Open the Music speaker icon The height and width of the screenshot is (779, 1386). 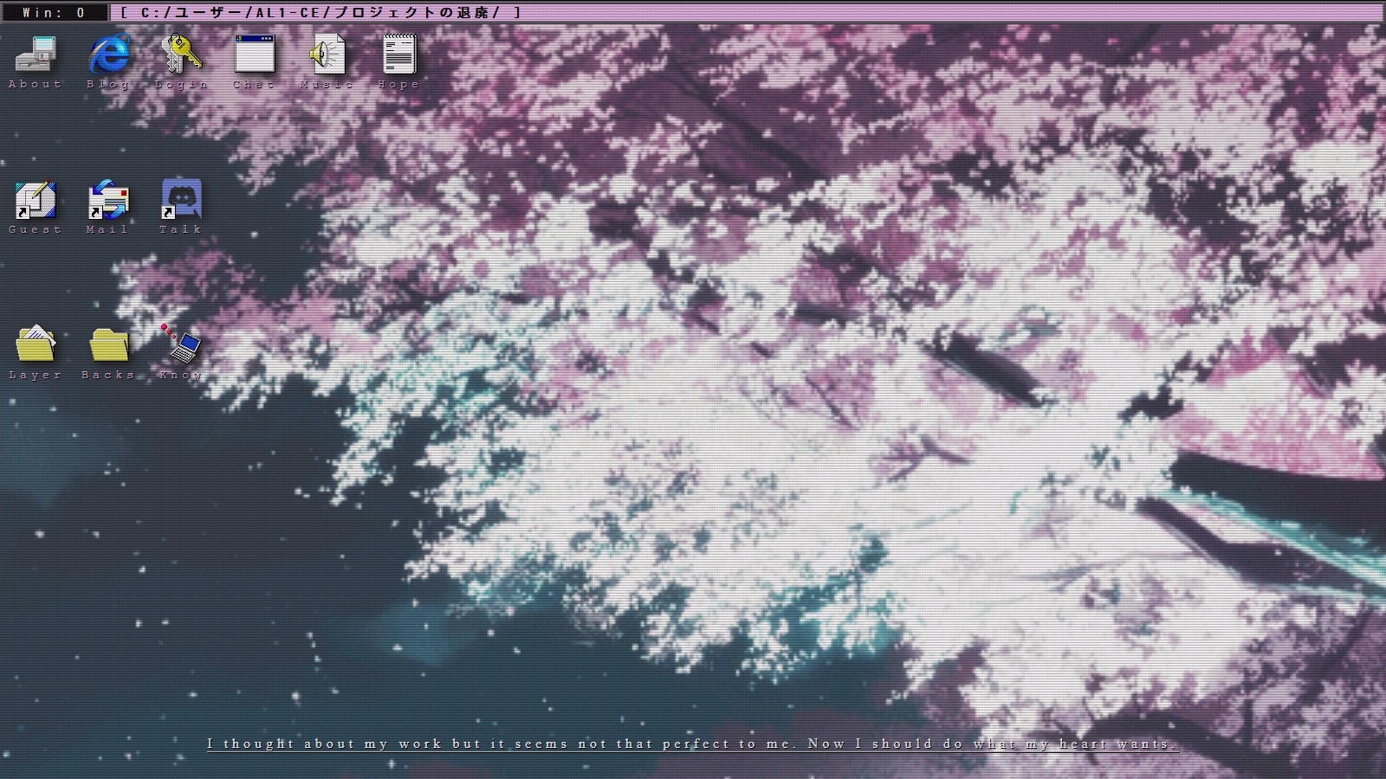(x=327, y=54)
